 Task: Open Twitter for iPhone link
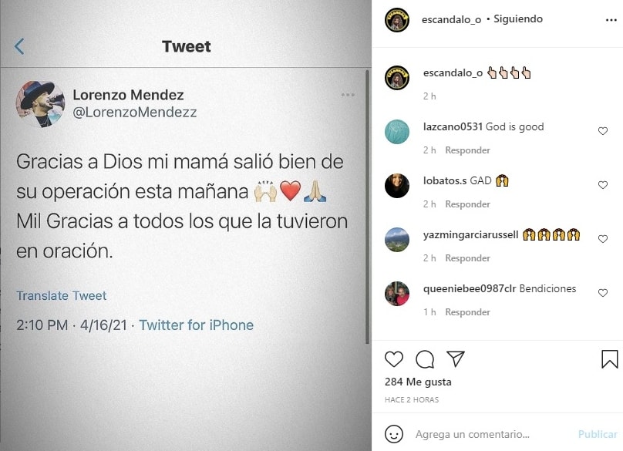click(x=196, y=325)
